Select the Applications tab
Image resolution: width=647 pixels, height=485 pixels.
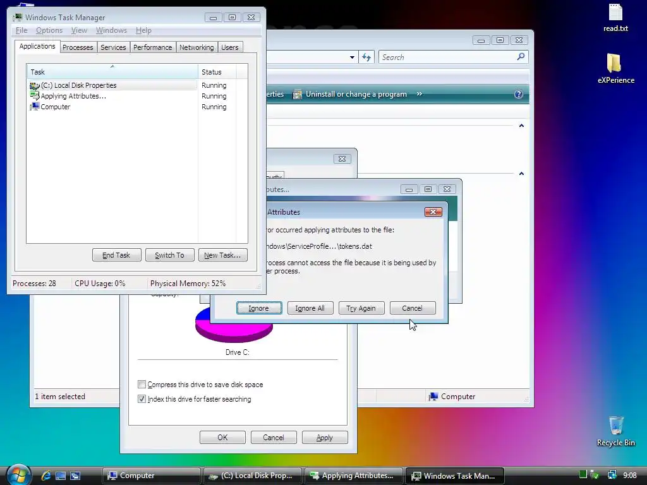point(37,46)
